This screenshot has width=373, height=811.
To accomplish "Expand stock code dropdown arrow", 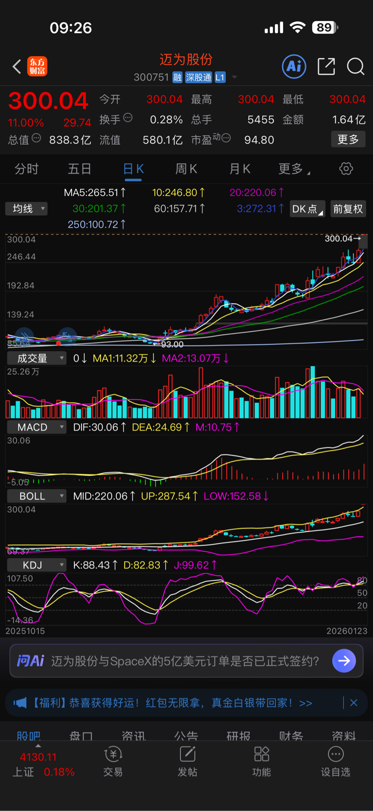I will 235,77.
